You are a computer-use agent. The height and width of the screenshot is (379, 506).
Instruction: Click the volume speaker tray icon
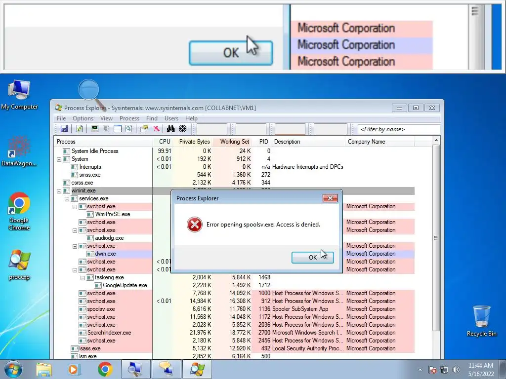coord(456,370)
